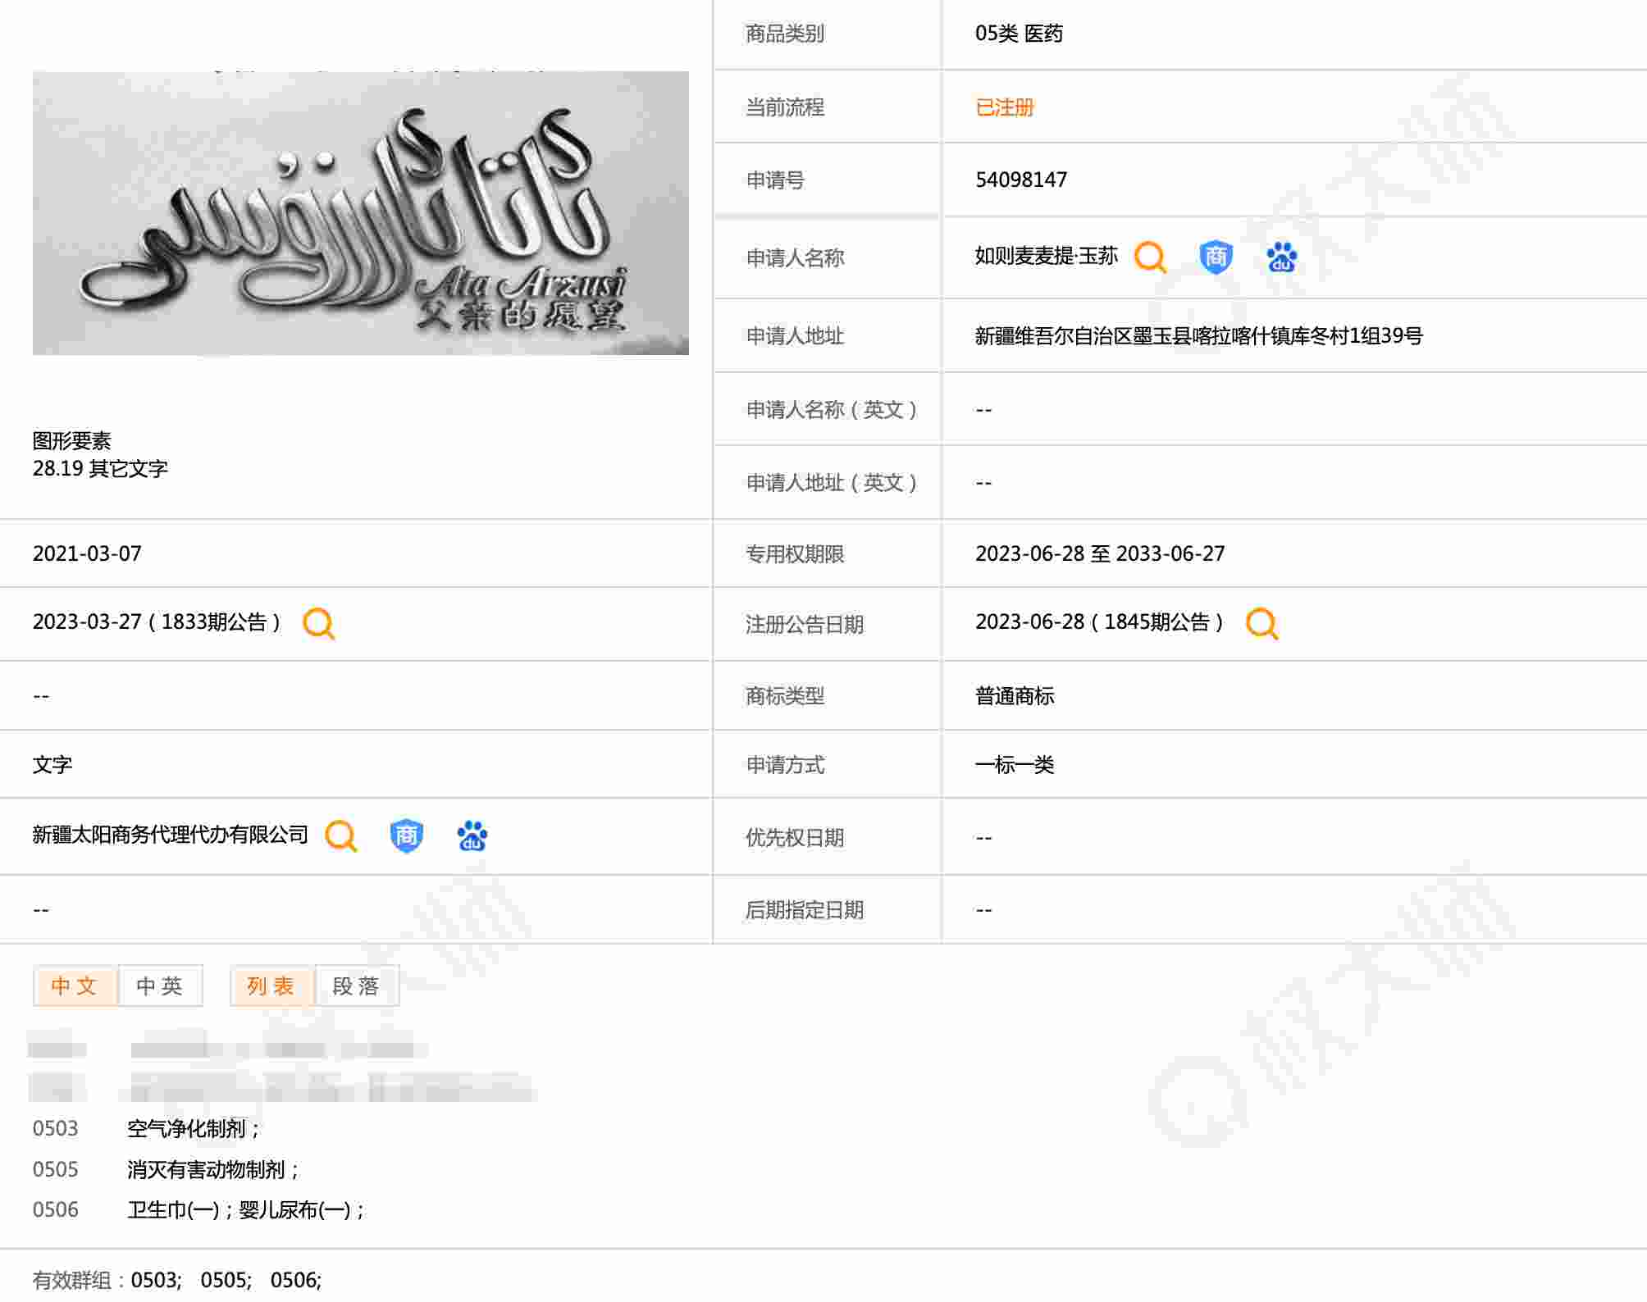The width and height of the screenshot is (1647, 1302).
Task: Click blue 商 shield icon beside applicant name
Action: [1216, 257]
